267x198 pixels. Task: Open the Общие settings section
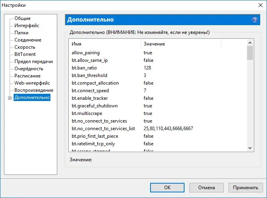click(x=22, y=18)
